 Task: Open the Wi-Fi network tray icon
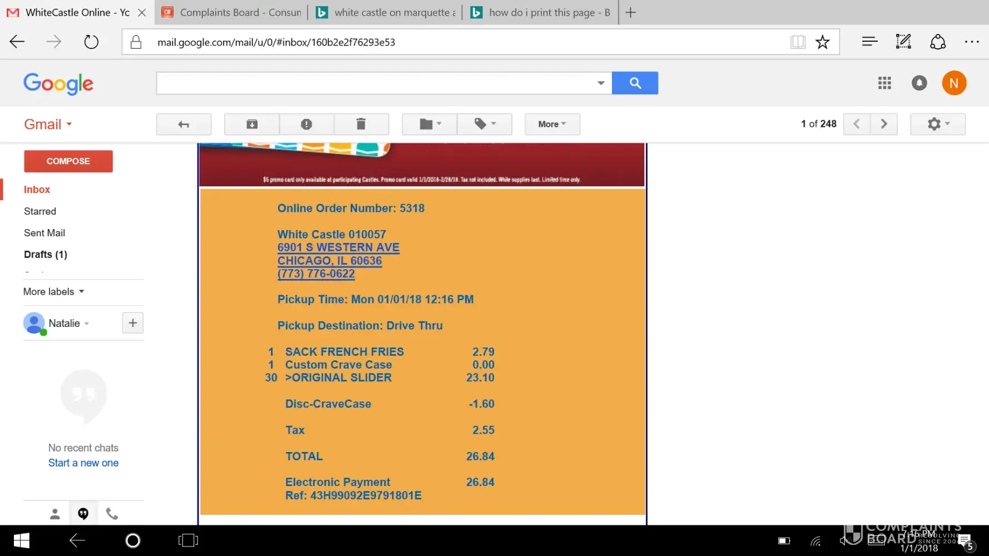(x=816, y=540)
